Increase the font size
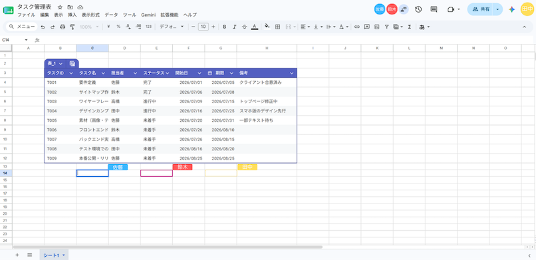This screenshot has width=536, height=268. (213, 27)
